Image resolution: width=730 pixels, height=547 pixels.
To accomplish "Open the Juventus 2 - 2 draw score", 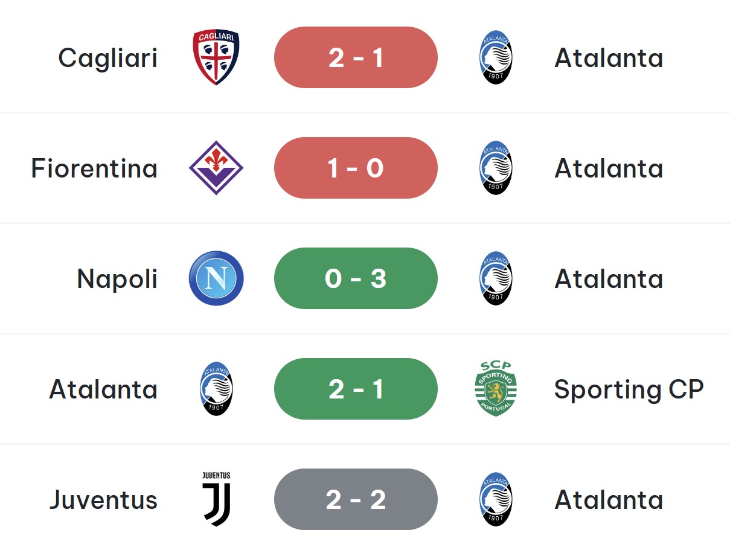I will [x=356, y=499].
